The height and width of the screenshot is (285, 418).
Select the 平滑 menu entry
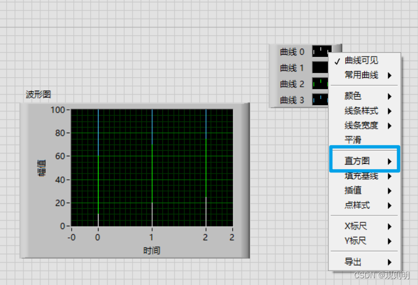pyautogui.click(x=364, y=140)
